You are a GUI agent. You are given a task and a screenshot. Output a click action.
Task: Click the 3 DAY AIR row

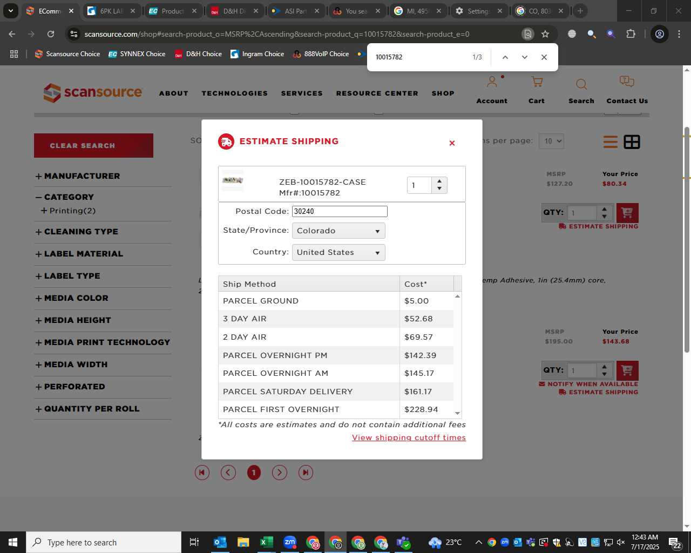336,319
